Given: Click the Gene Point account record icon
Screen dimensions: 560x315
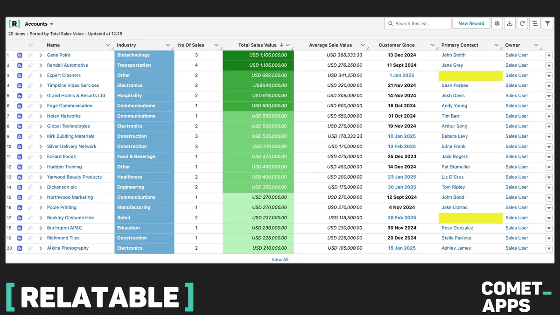Looking at the screenshot, I should pyautogui.click(x=20, y=55).
